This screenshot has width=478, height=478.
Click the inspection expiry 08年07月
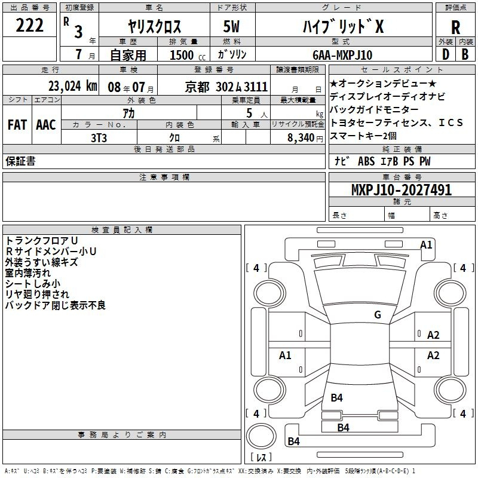point(131,87)
